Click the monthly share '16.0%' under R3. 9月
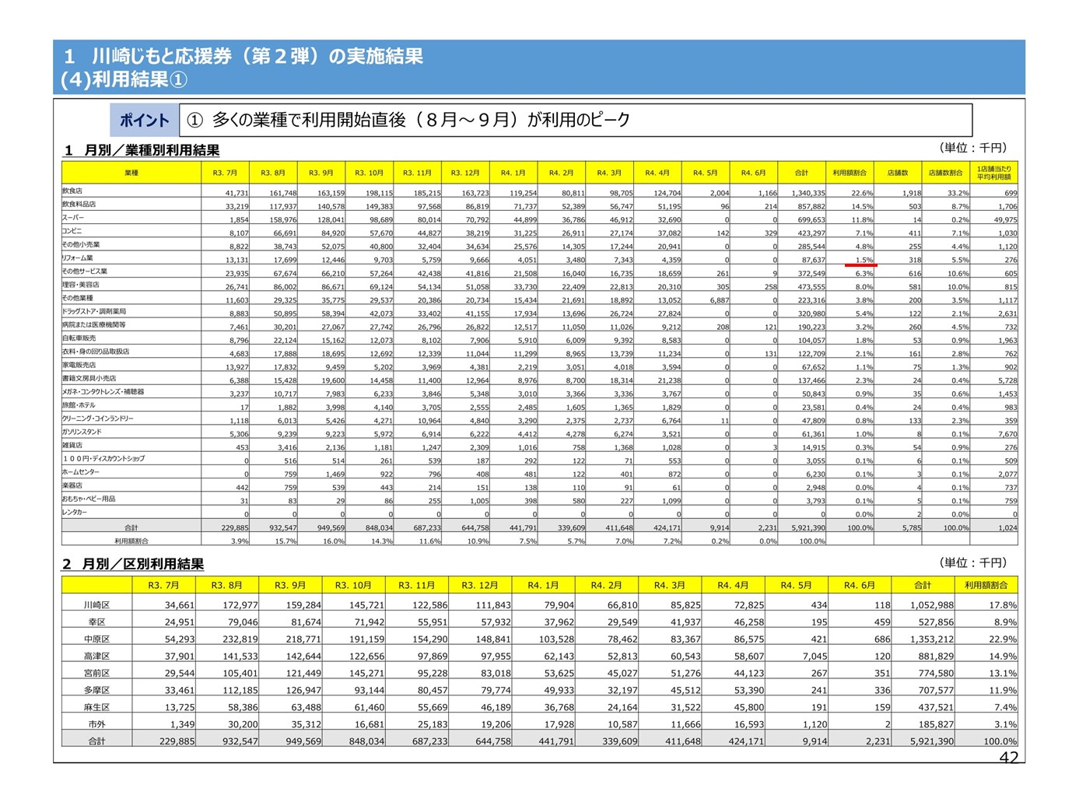Screen dimensions: 1079x809 [x=334, y=541]
